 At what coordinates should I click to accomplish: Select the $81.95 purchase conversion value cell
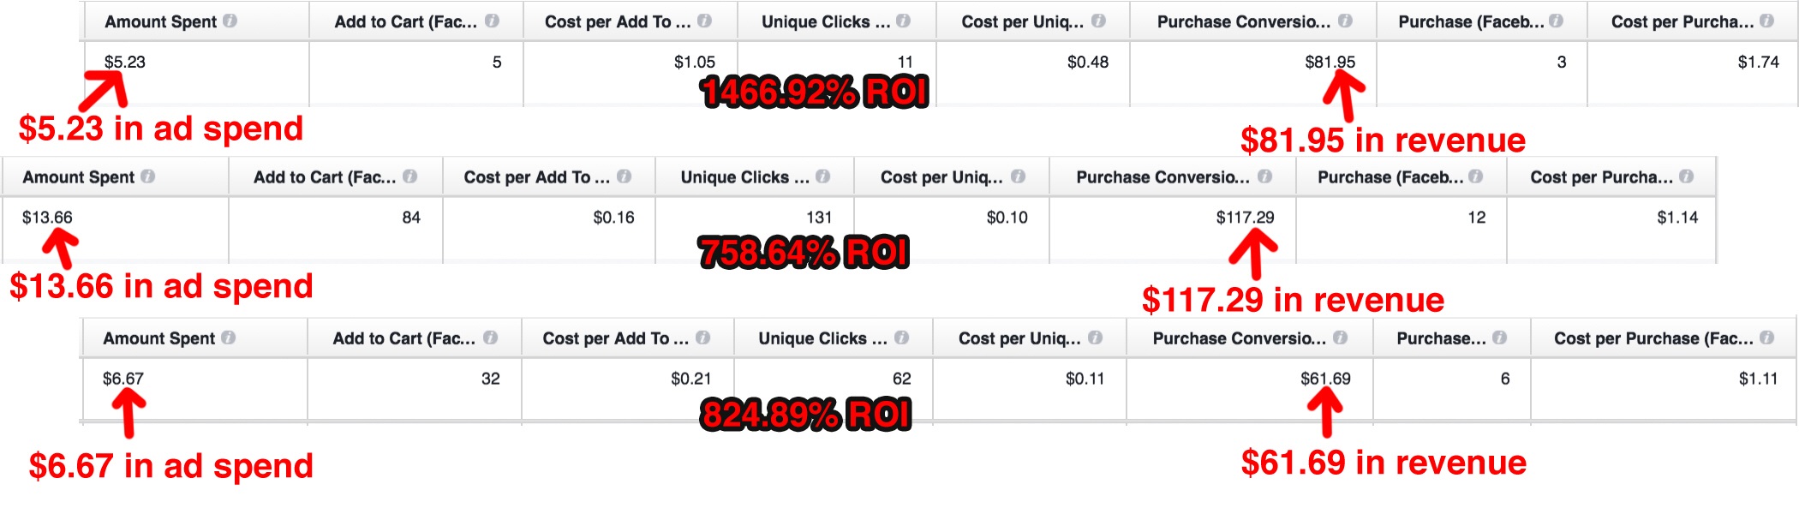(1330, 62)
